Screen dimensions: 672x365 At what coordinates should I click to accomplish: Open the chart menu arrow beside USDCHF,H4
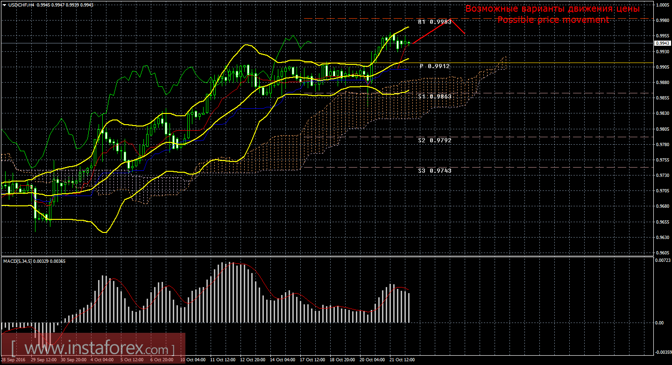(x=5, y=5)
